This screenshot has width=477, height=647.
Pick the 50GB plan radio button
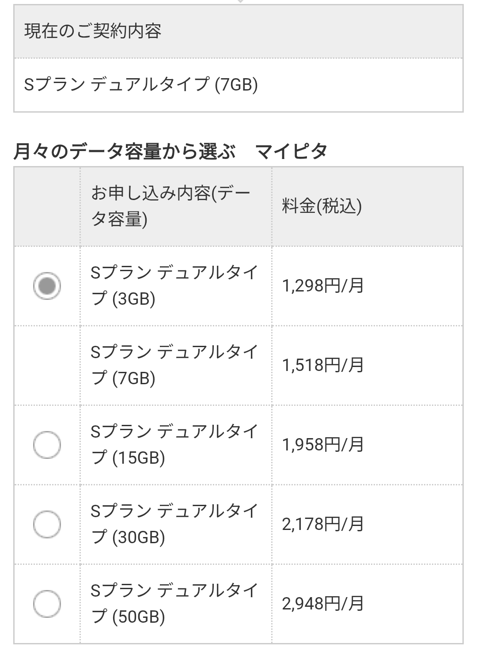(x=47, y=603)
